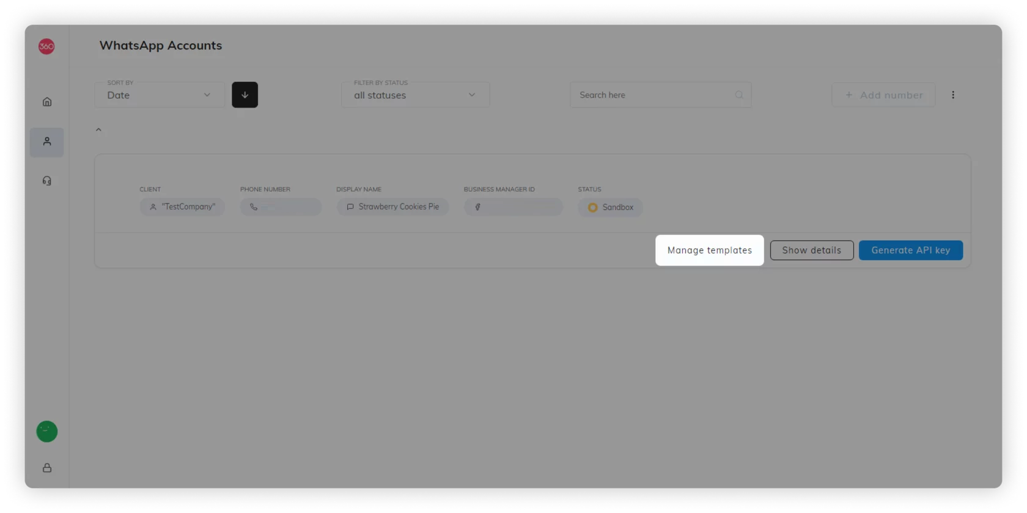Click the 360 logo in sidebar

click(46, 46)
